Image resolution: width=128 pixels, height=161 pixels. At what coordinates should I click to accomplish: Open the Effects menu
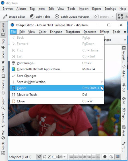pyautogui.click(x=104, y=32)
